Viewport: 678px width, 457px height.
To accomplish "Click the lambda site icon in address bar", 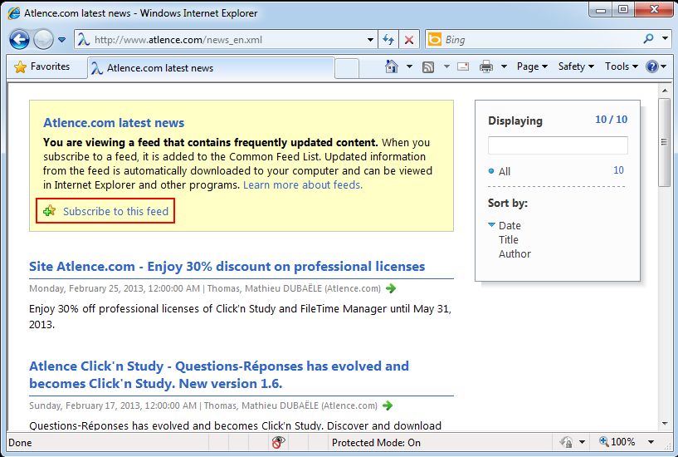I will point(84,40).
